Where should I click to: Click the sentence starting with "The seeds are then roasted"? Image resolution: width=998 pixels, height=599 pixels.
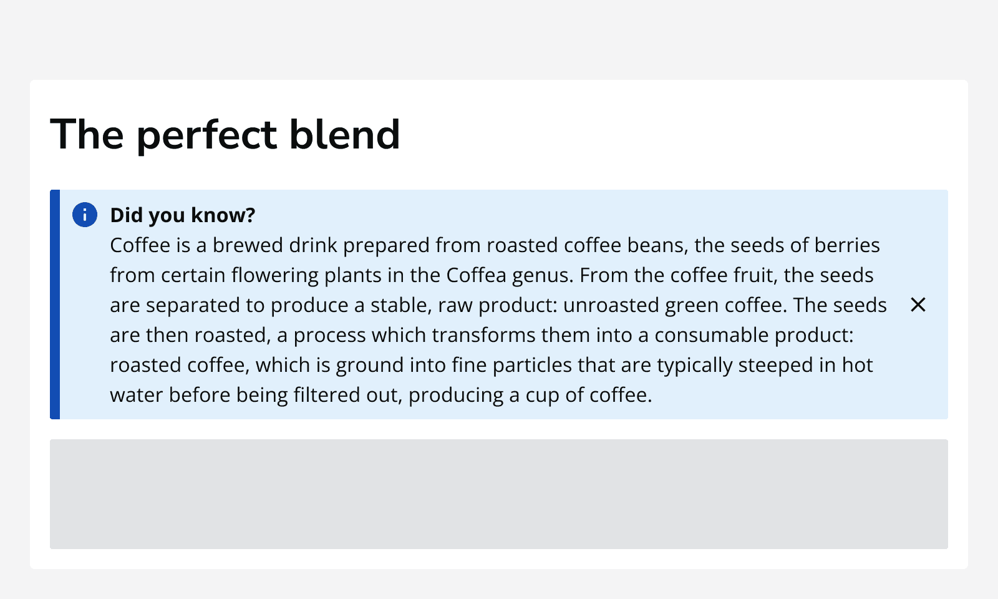tap(480, 334)
